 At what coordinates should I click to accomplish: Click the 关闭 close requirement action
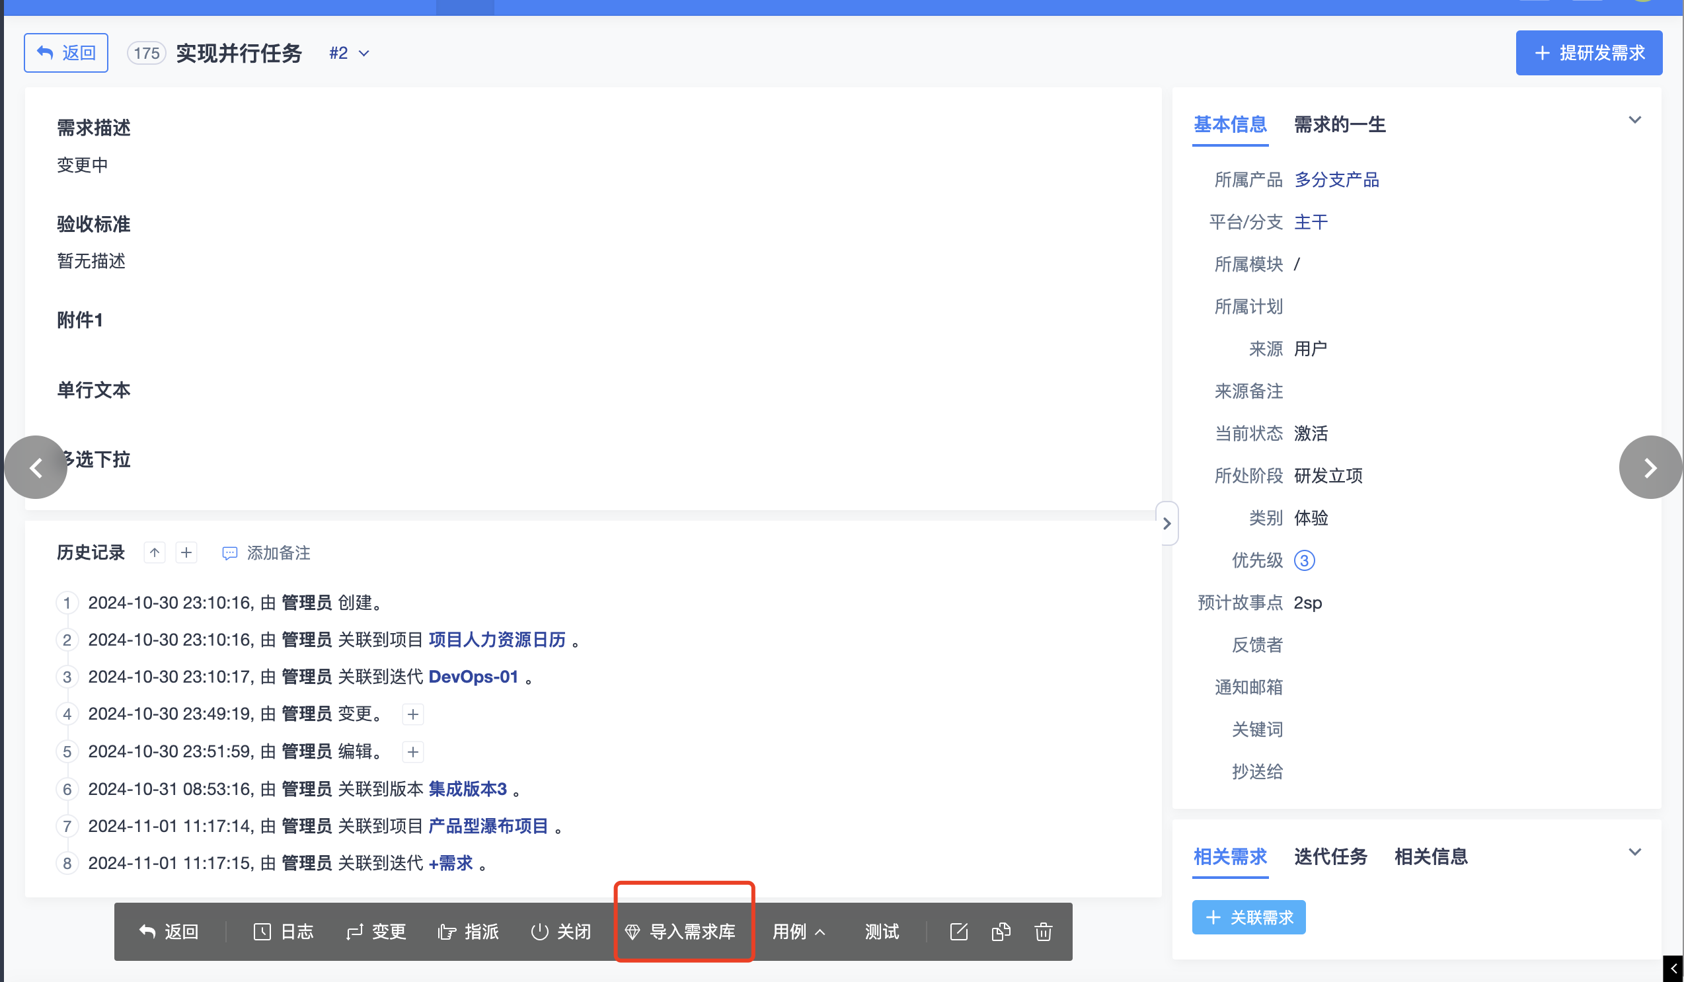pyautogui.click(x=560, y=932)
